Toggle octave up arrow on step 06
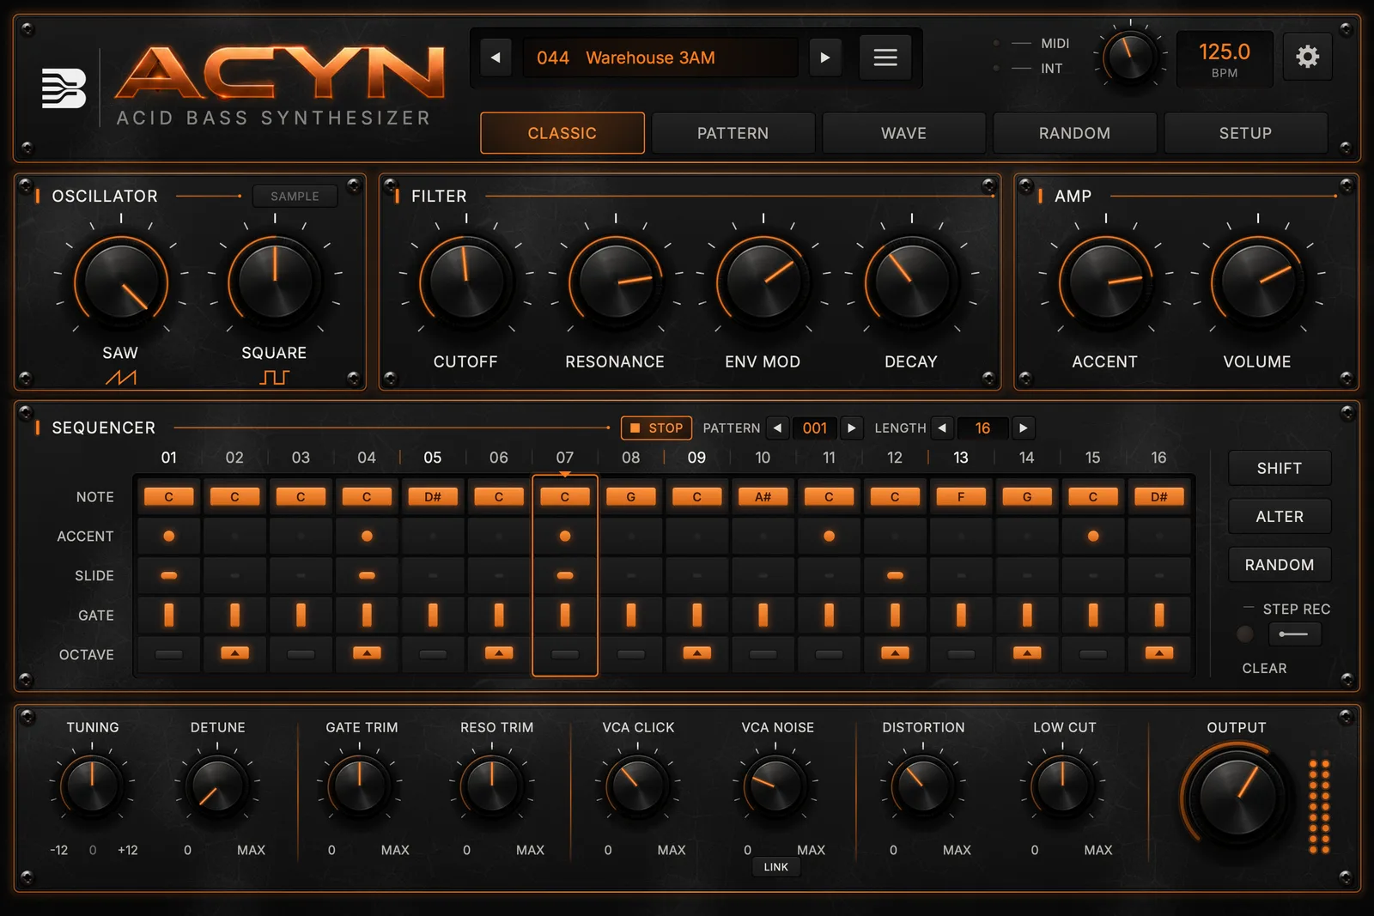This screenshot has height=916, width=1374. pyautogui.click(x=499, y=653)
